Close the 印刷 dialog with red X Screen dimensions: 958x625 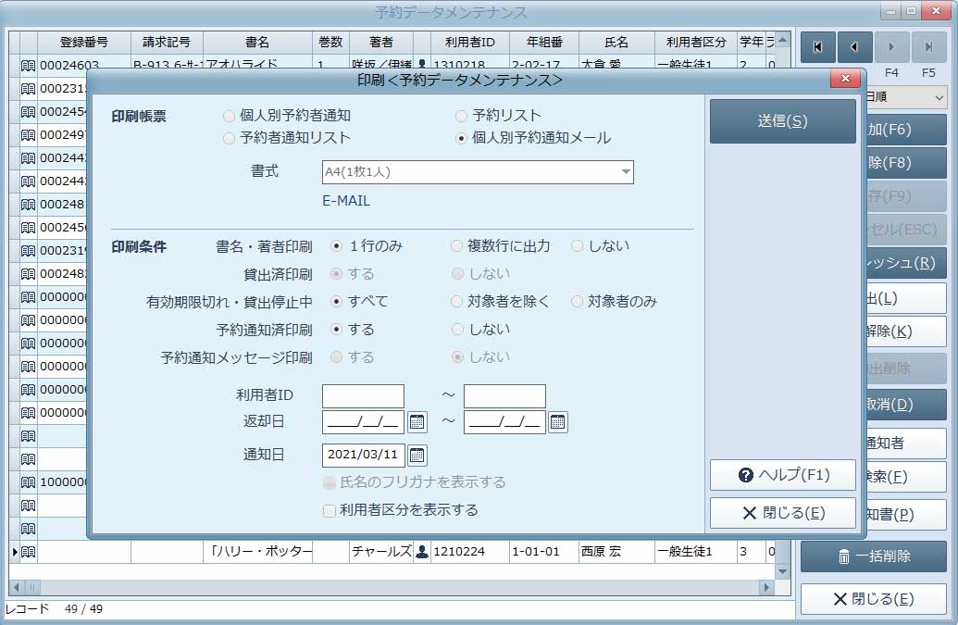tap(846, 78)
